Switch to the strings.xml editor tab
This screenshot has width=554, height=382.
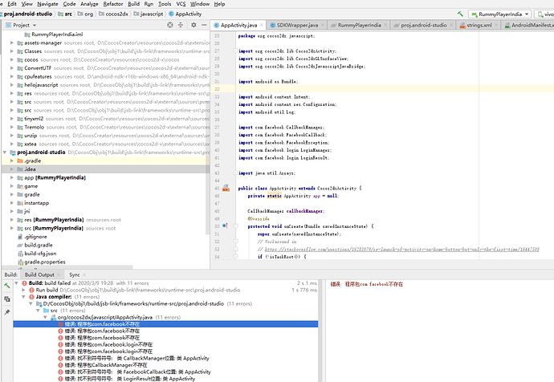coord(479,25)
